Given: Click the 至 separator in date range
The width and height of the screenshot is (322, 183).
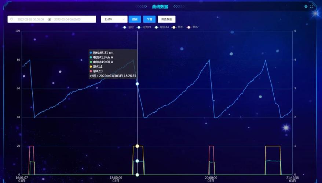Looking at the screenshot, I should click(x=50, y=19).
